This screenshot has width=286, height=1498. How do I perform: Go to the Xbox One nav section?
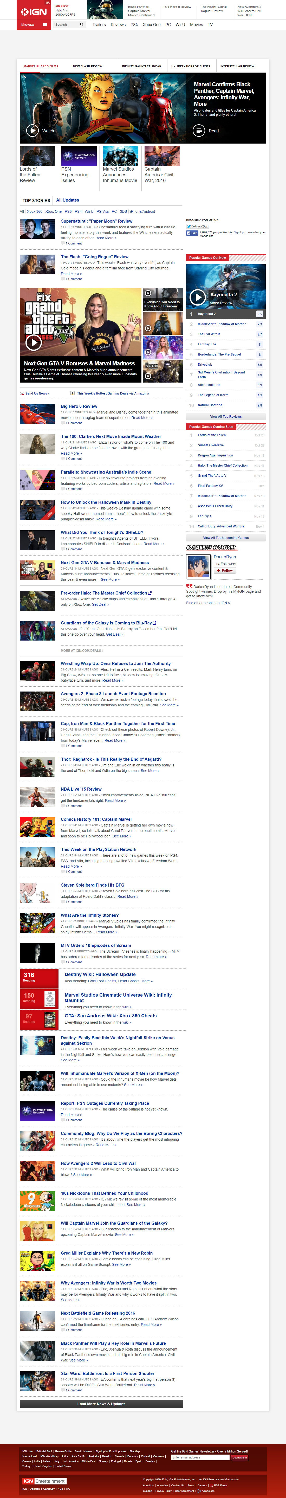152,25
